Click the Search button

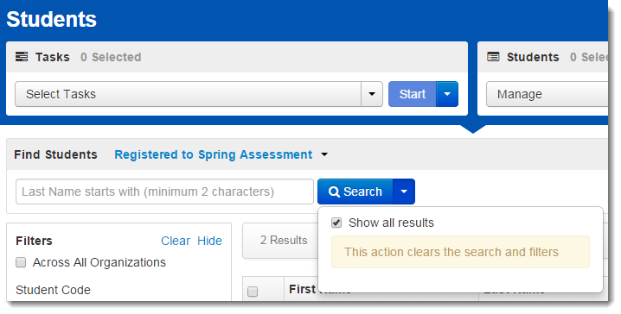(x=355, y=192)
